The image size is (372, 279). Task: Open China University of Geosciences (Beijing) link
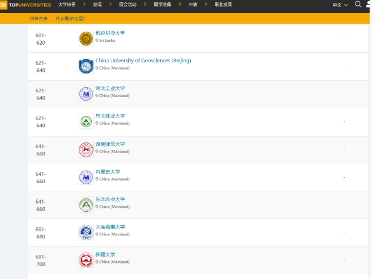point(143,61)
